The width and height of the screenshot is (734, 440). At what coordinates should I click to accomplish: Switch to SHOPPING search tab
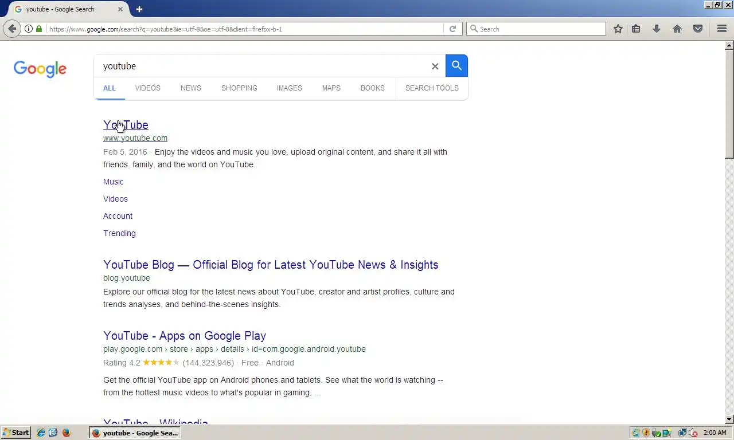click(x=239, y=88)
